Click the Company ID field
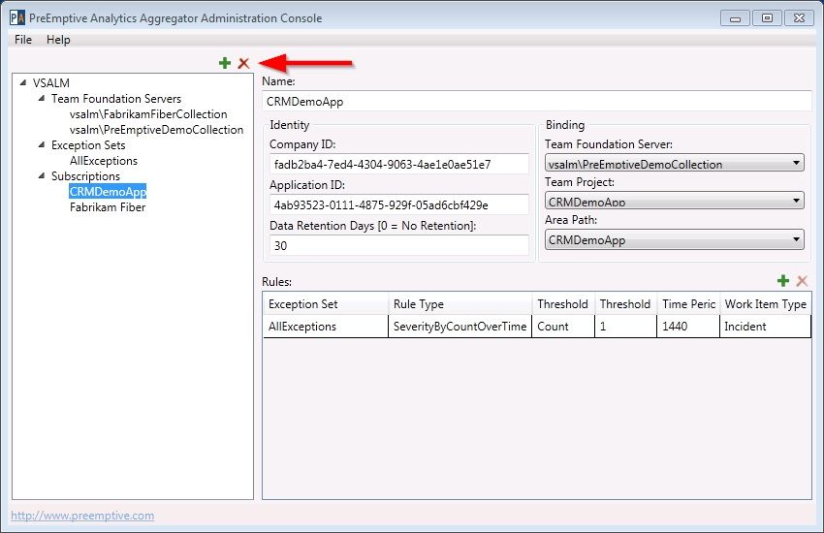 point(398,164)
